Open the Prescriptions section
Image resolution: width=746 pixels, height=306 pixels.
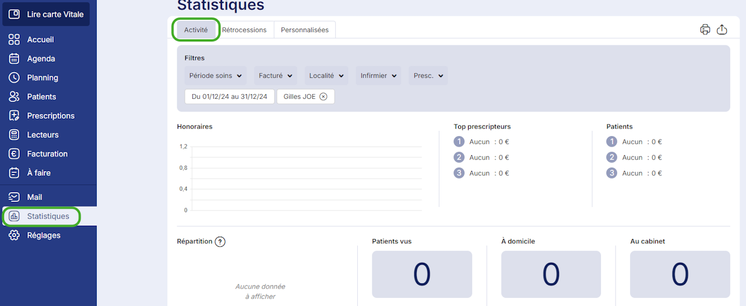click(x=51, y=116)
